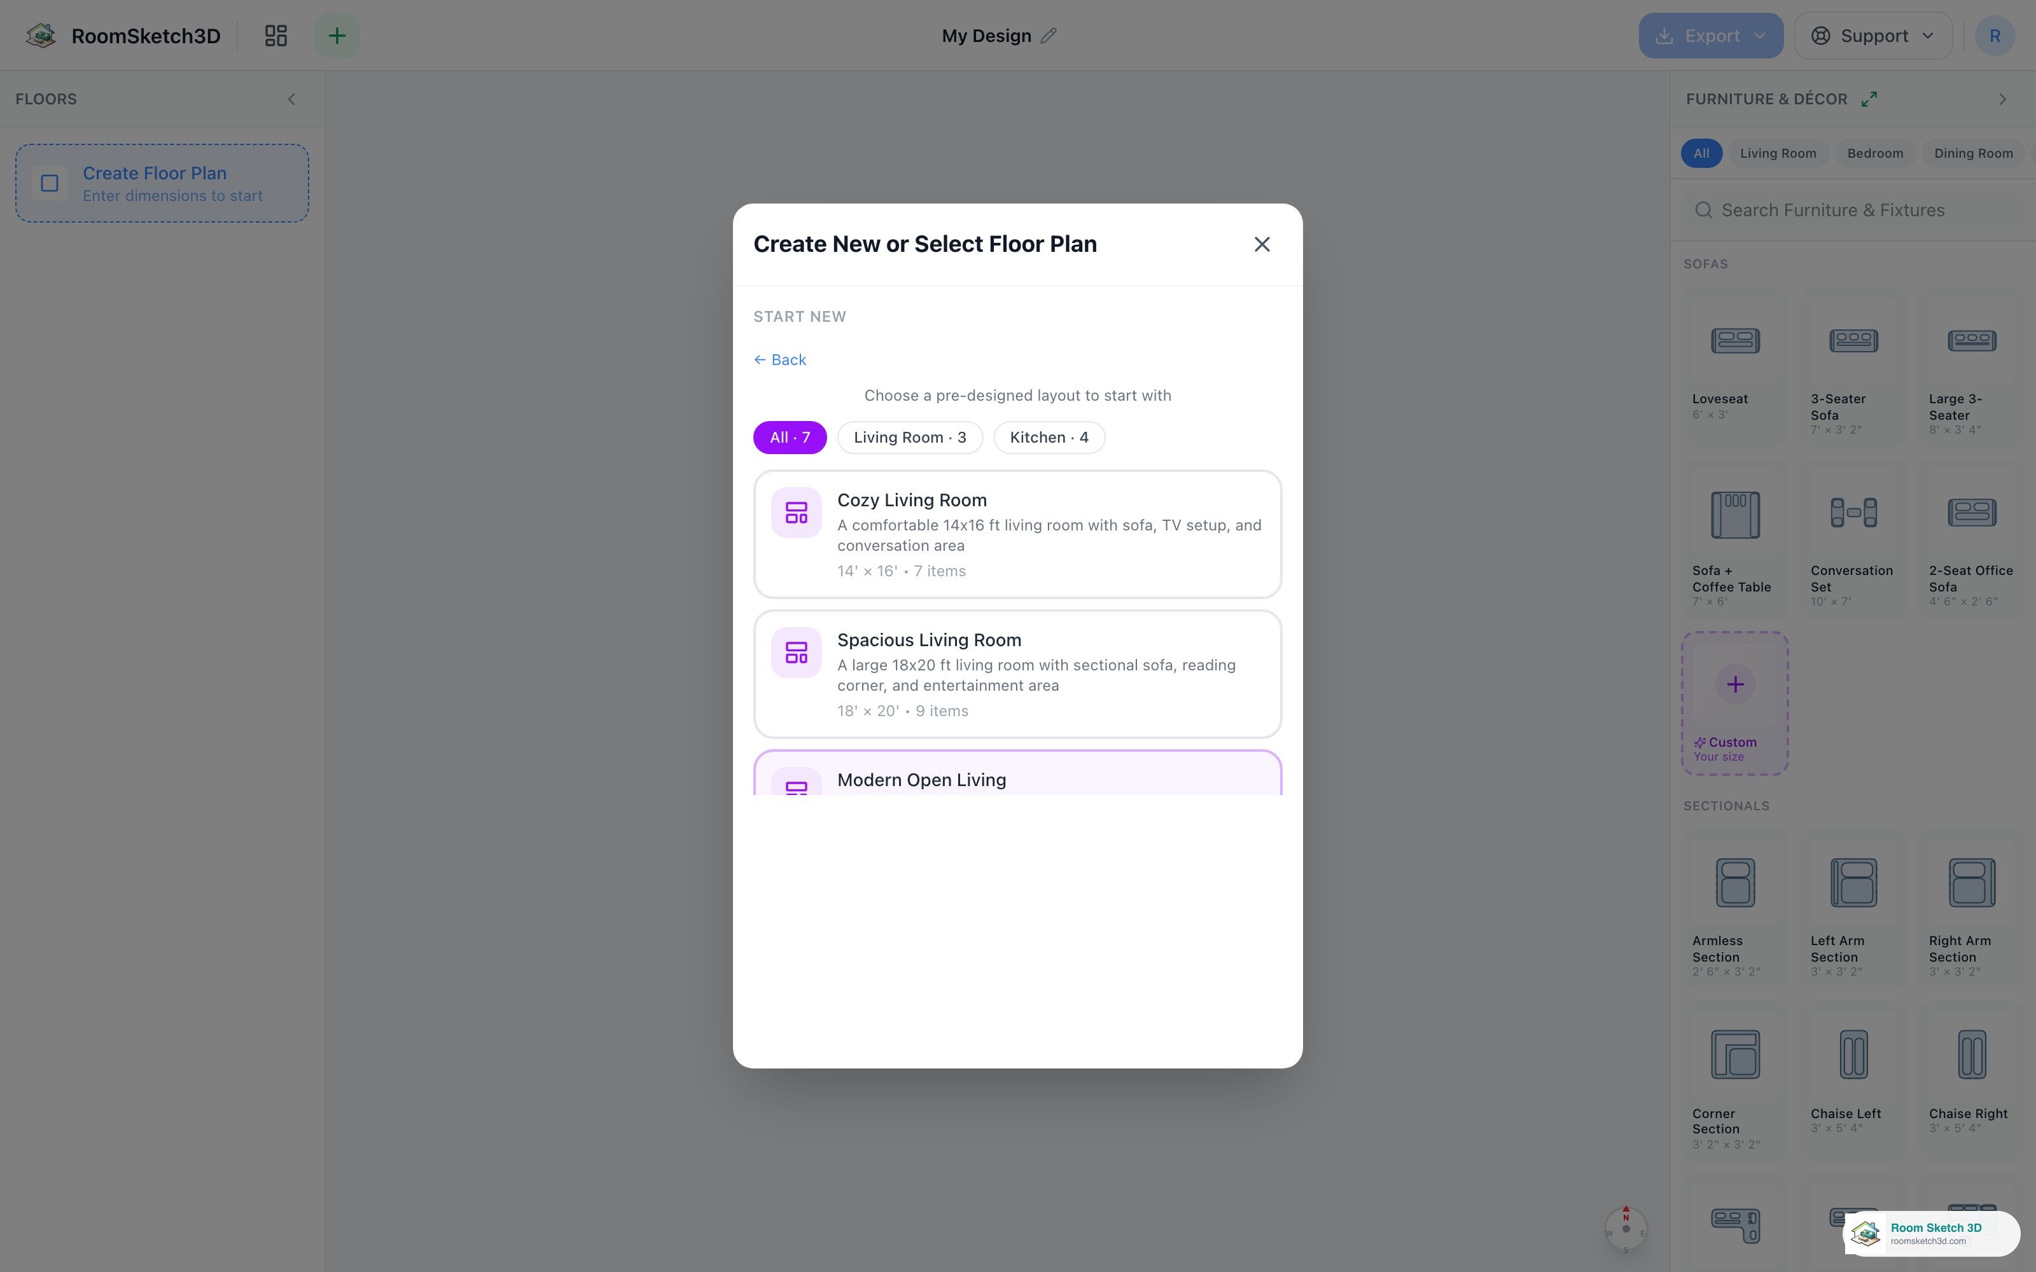Go Back in the Start New section

click(780, 360)
